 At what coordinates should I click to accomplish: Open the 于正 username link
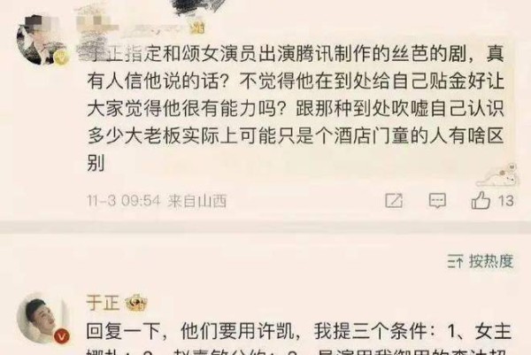103,303
